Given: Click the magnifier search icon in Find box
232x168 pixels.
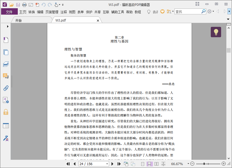Looking at the screenshot, I should click(x=203, y=11).
